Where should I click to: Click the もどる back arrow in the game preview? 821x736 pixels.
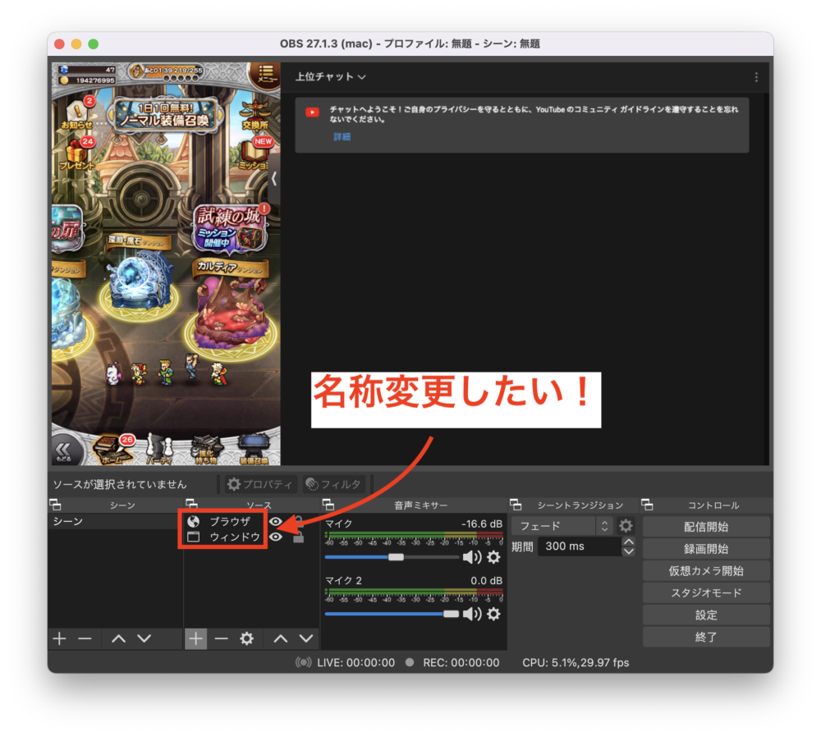tap(64, 450)
